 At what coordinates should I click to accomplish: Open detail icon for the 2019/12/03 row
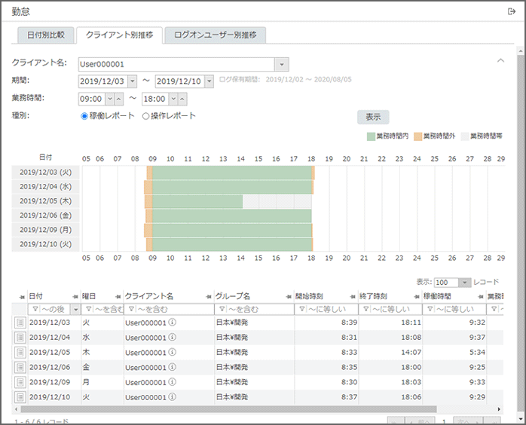20,323
